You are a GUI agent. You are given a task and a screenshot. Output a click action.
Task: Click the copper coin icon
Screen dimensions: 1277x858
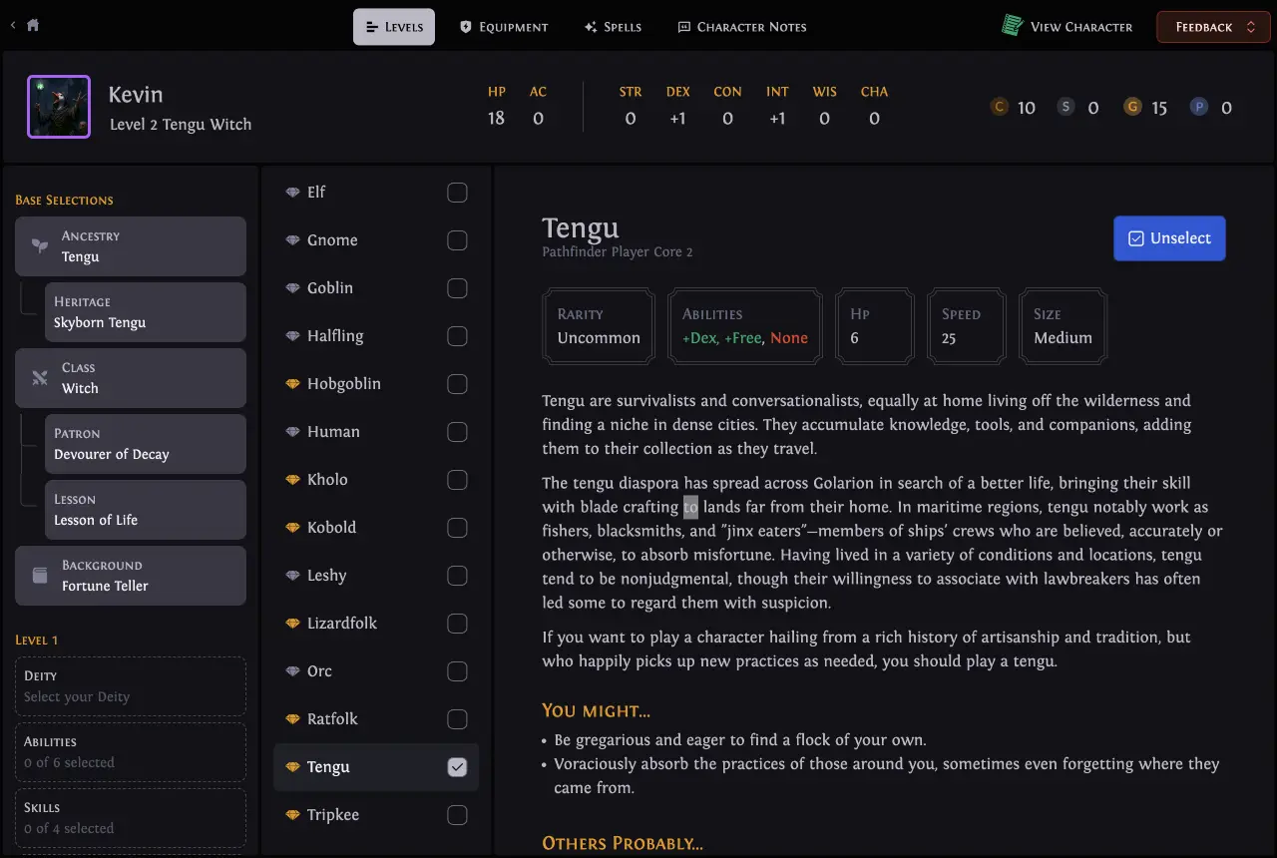[x=1000, y=107]
